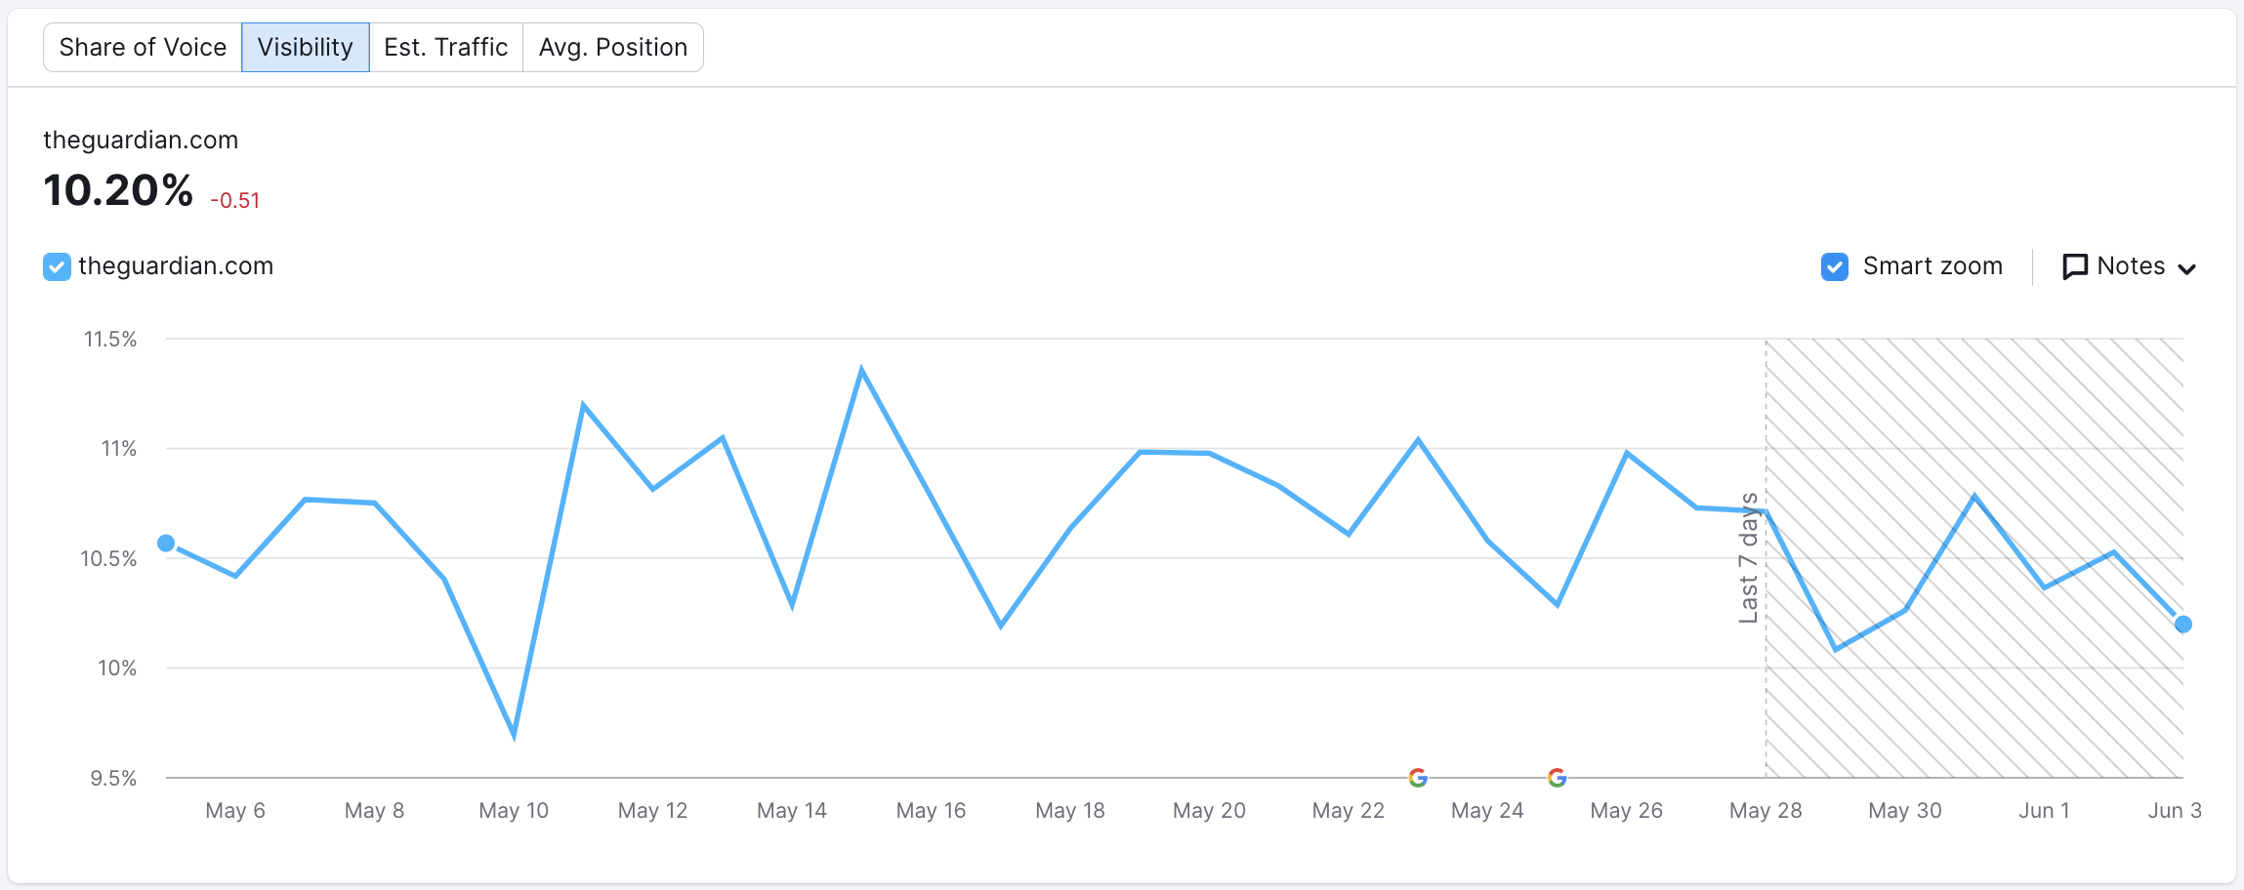The image size is (2244, 890).
Task: Click the theguardian.com domain label
Action: 141,140
